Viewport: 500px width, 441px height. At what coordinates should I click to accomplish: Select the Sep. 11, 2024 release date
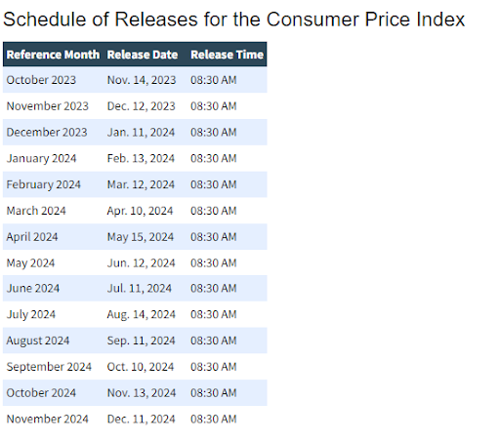142,341
